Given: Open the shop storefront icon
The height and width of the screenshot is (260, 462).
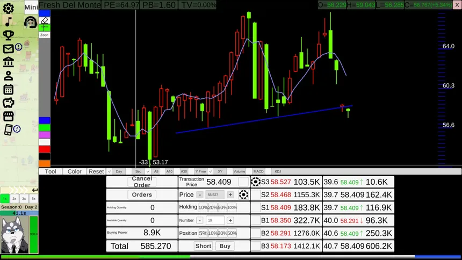Looking at the screenshot, I should 8,116.
